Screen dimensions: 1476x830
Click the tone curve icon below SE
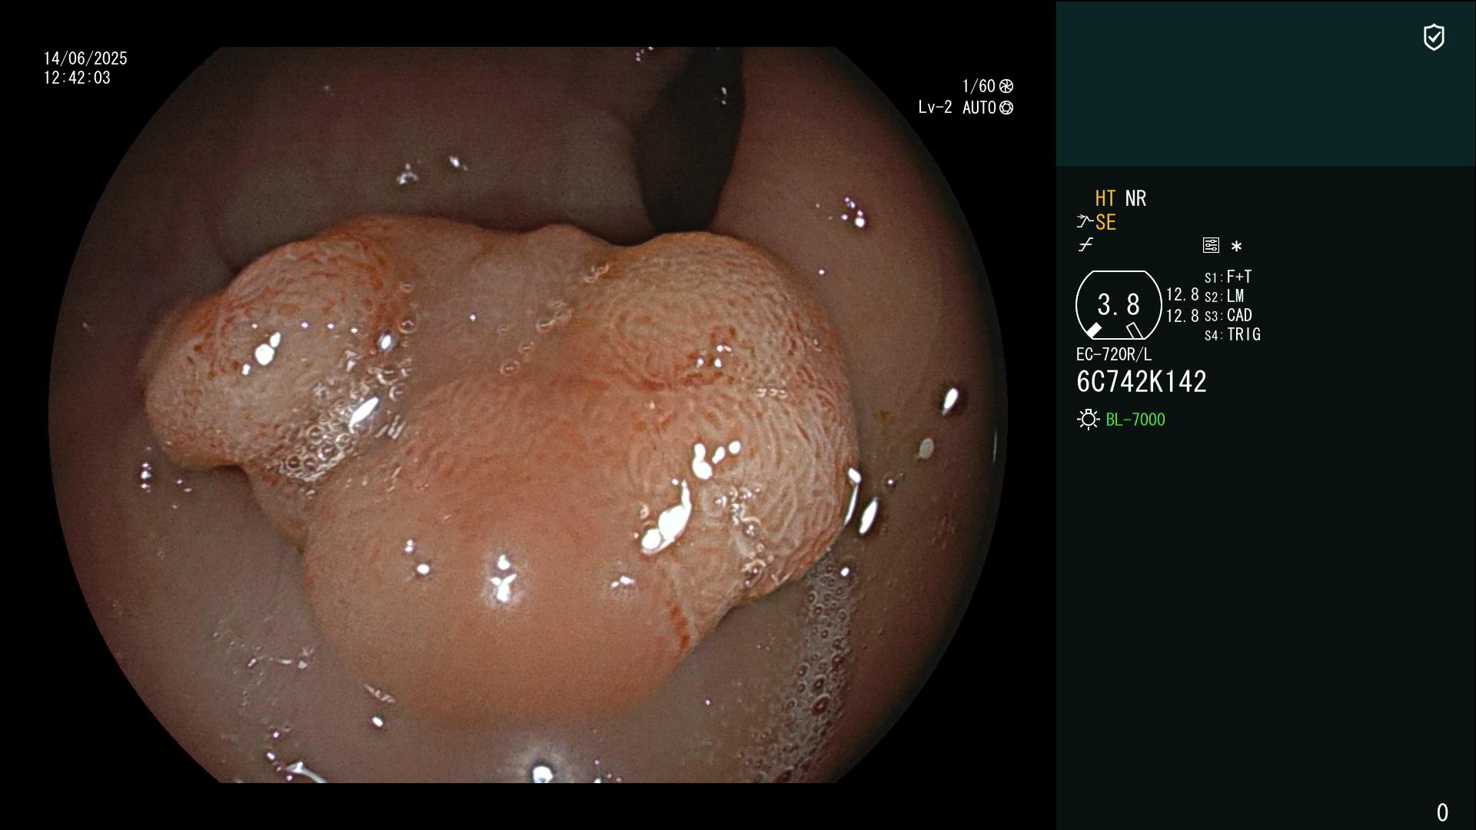(x=1085, y=245)
